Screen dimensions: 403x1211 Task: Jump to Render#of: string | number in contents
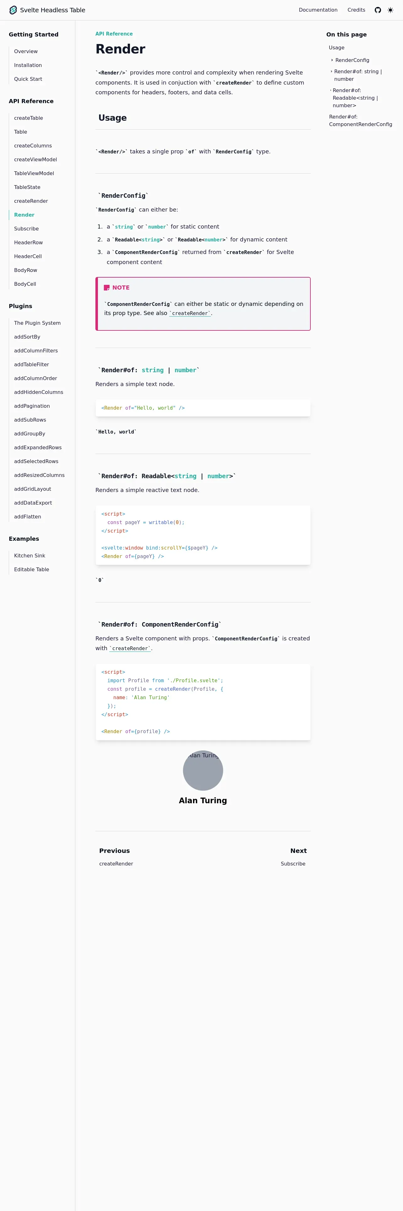tap(358, 75)
